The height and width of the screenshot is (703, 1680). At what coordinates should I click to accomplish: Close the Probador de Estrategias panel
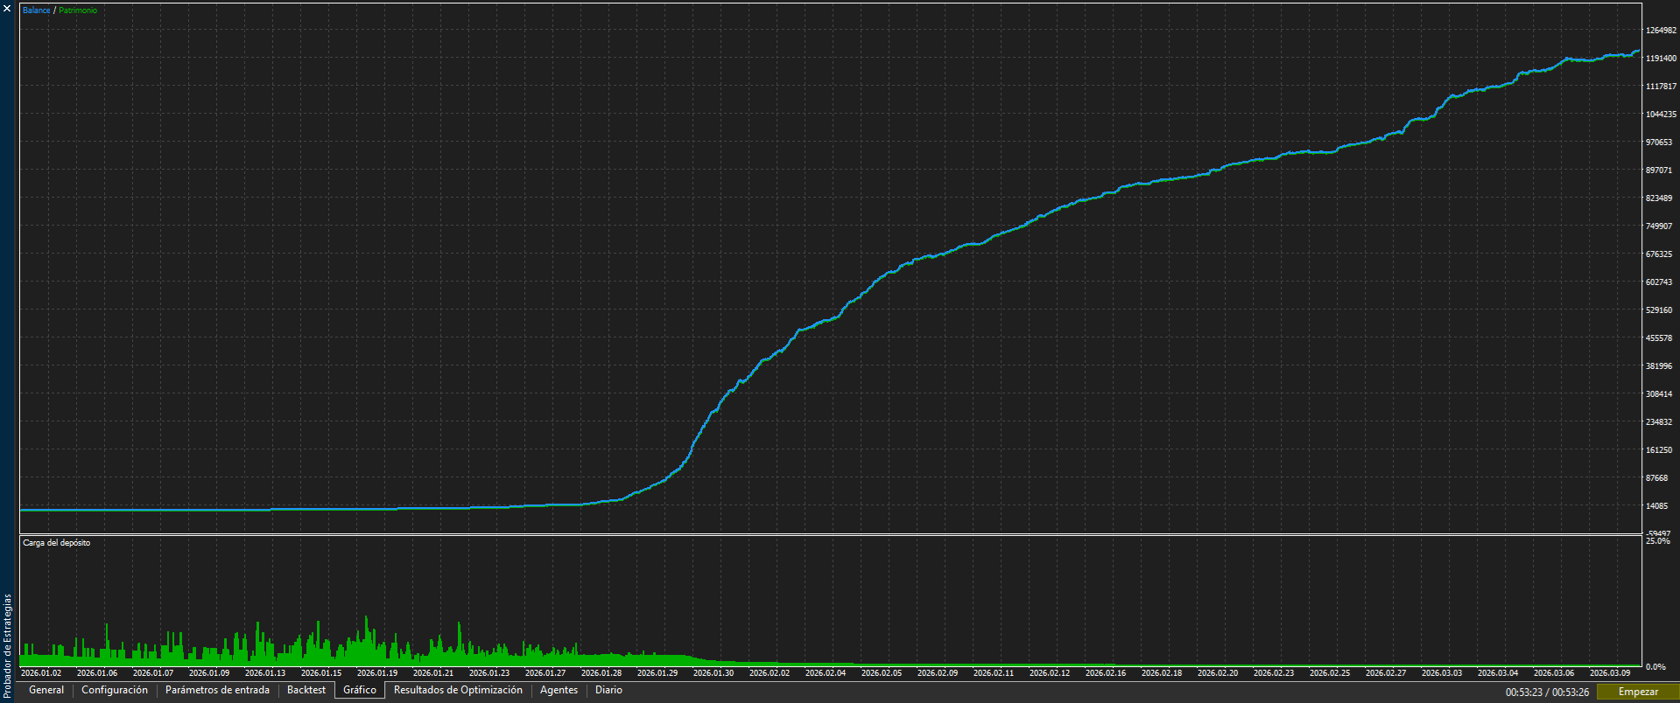(x=7, y=9)
